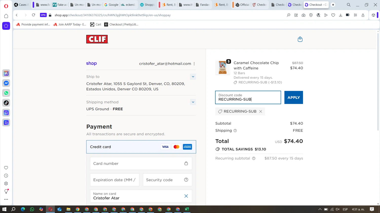Open sidebar more options ellipsis
380x213 pixels.
(x=6, y=199)
